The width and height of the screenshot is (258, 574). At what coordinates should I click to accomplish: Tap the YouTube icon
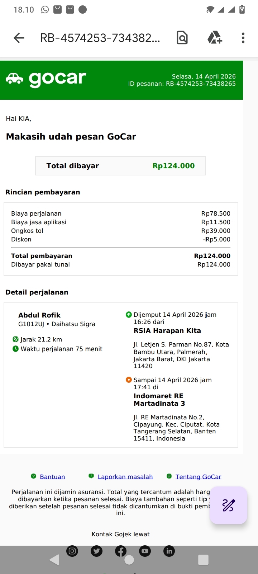click(x=145, y=551)
